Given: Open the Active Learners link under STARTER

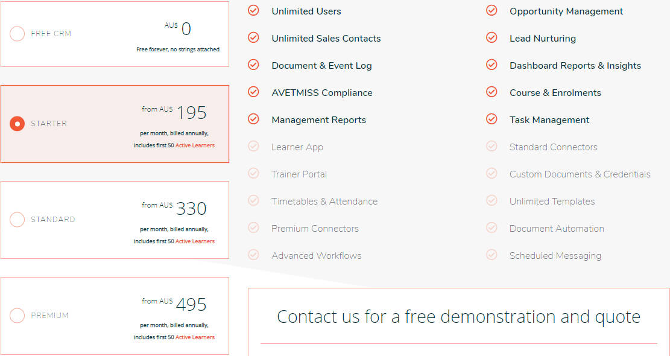Looking at the screenshot, I should tap(196, 145).
